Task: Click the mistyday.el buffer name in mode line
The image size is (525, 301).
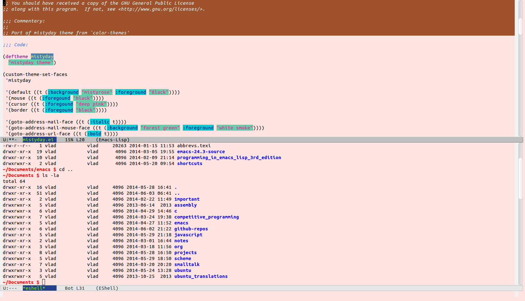Action: pos(38,140)
